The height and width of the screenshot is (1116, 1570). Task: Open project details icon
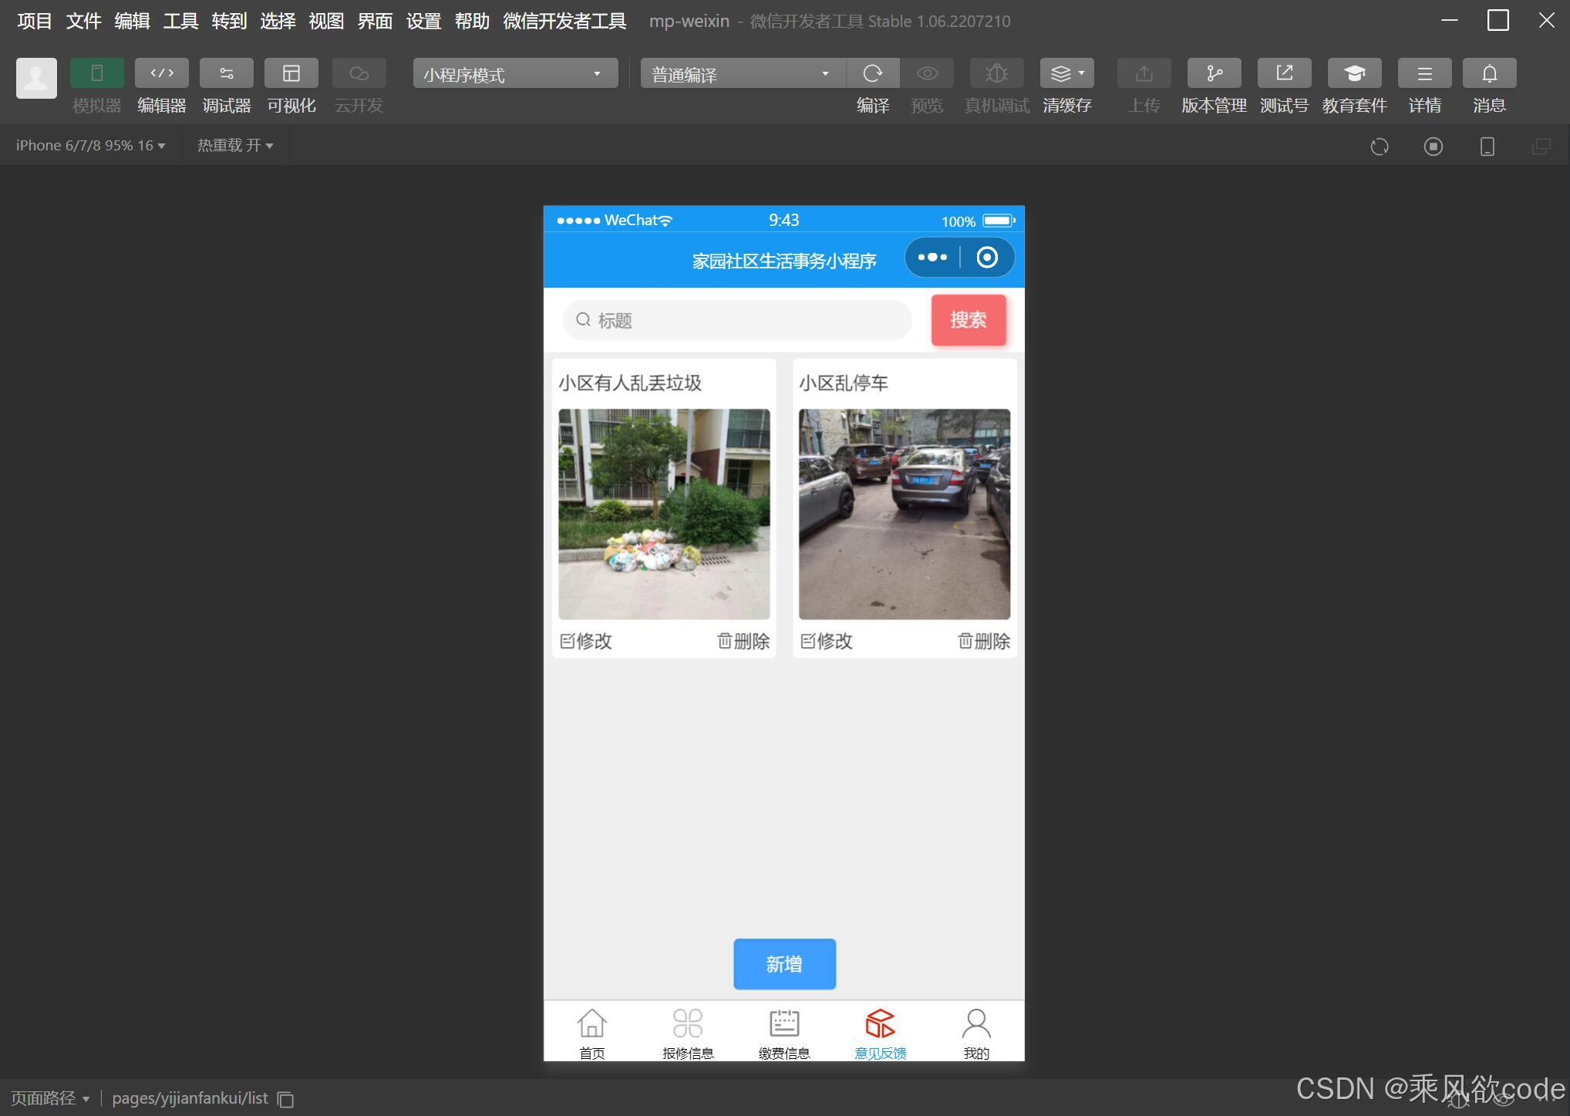(x=1424, y=73)
